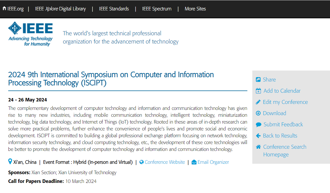Click the Download link
The height and width of the screenshot is (193, 330).
[x=274, y=113]
